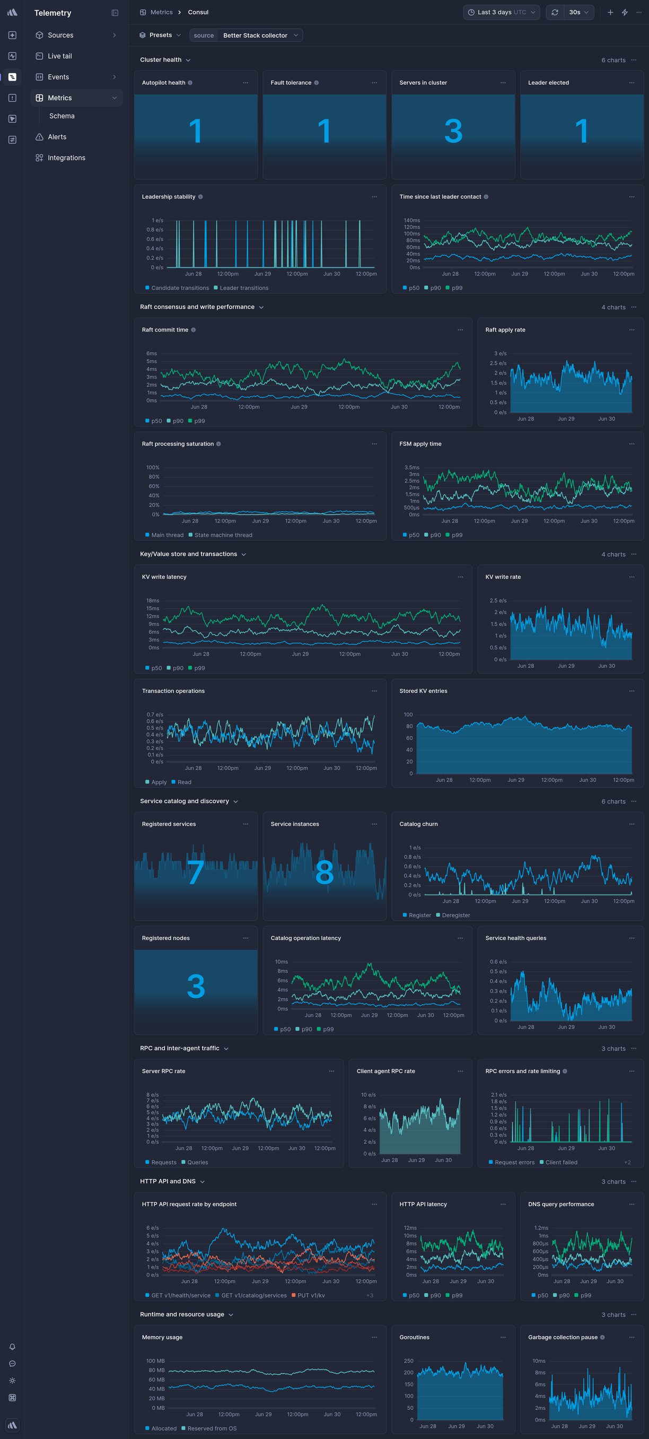The height and width of the screenshot is (1439, 649).
Task: Open the Memory usage chart menu
Action: [374, 1337]
